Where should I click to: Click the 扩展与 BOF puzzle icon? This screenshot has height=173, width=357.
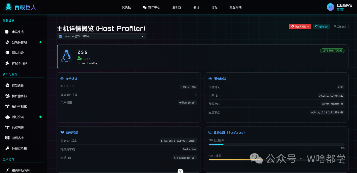tap(7, 63)
